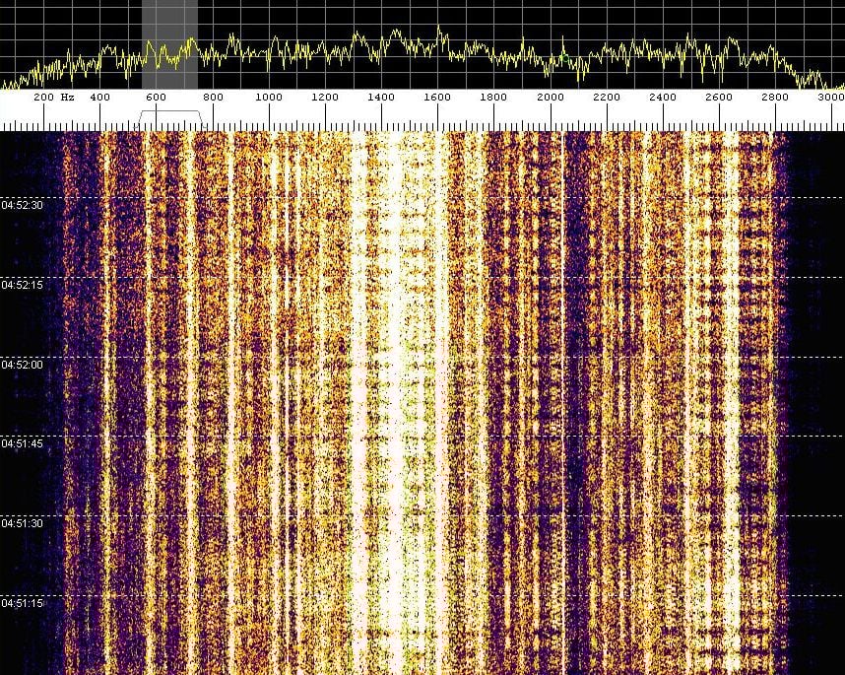Click the 2400 Hz frequency label
Screen dimensions: 845x675
(663, 97)
